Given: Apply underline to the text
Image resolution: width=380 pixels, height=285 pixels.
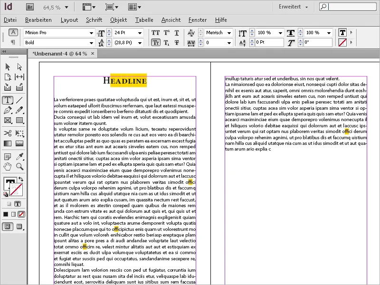Looking at the screenshot, I should 177,33.
